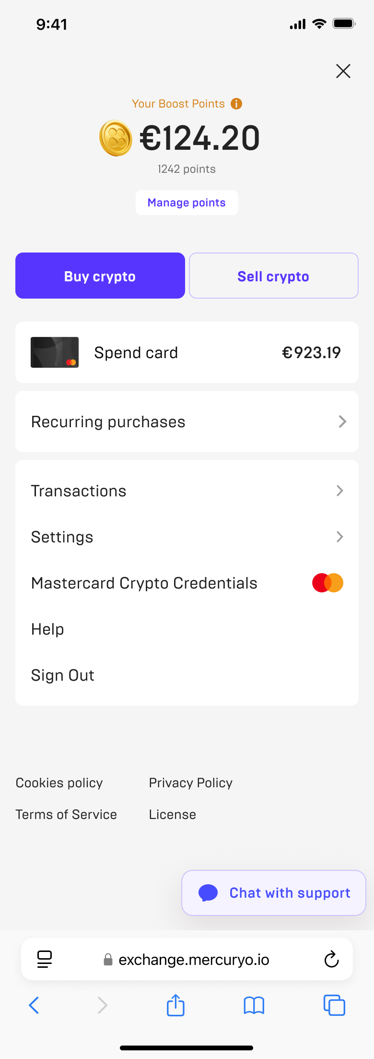Close the menu with the X icon

[x=343, y=71]
